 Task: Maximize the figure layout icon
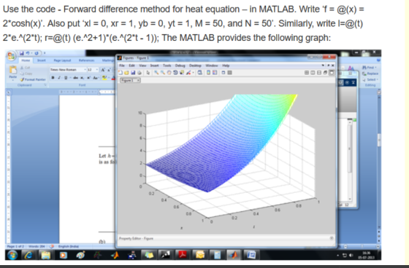(332, 73)
